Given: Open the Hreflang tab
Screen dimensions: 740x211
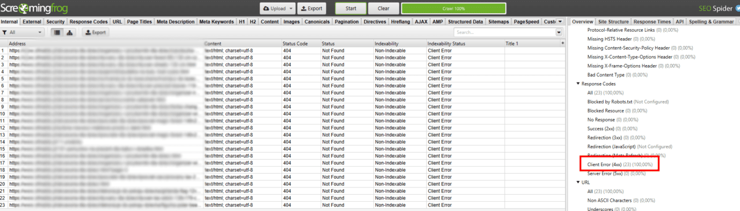Looking at the screenshot, I should pos(401,21).
